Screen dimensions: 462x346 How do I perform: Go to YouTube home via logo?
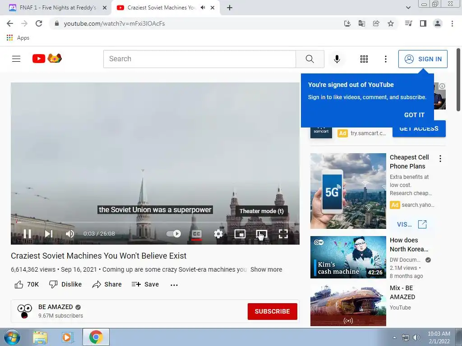(47, 59)
